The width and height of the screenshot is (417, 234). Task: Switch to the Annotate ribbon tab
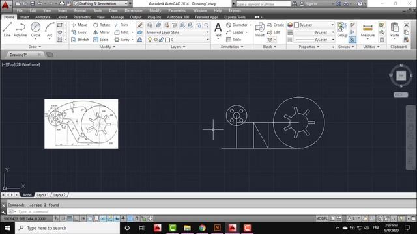click(43, 17)
